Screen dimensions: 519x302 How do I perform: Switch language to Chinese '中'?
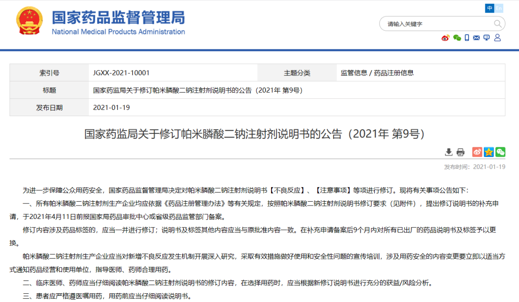(490, 8)
